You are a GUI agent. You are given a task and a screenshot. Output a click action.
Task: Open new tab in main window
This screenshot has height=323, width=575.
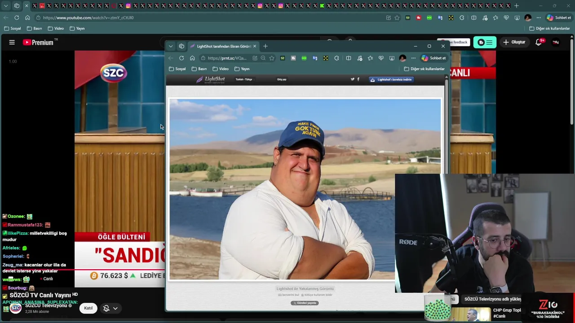(517, 6)
